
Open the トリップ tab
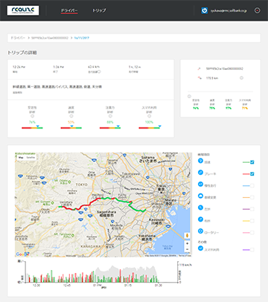tap(99, 10)
